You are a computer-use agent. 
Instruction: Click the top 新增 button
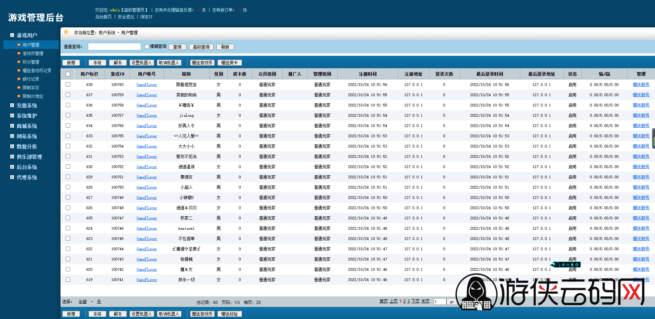point(71,63)
